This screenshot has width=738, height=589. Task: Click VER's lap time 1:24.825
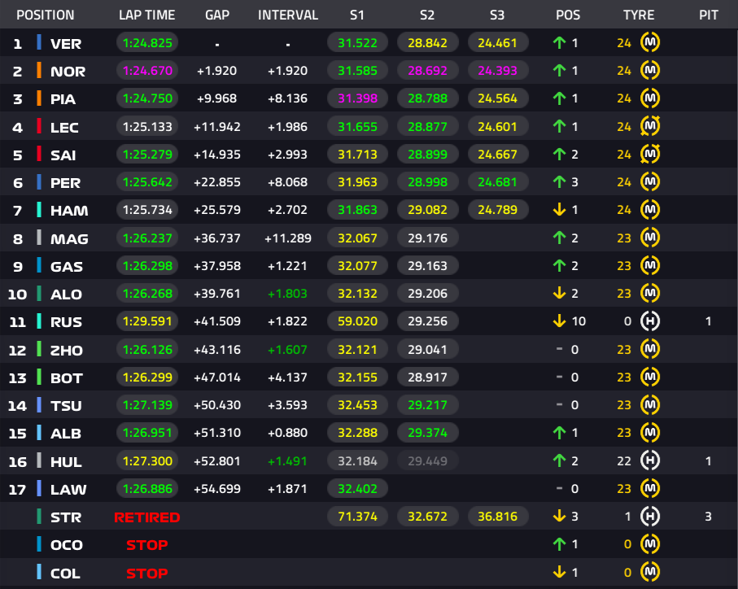[147, 43]
